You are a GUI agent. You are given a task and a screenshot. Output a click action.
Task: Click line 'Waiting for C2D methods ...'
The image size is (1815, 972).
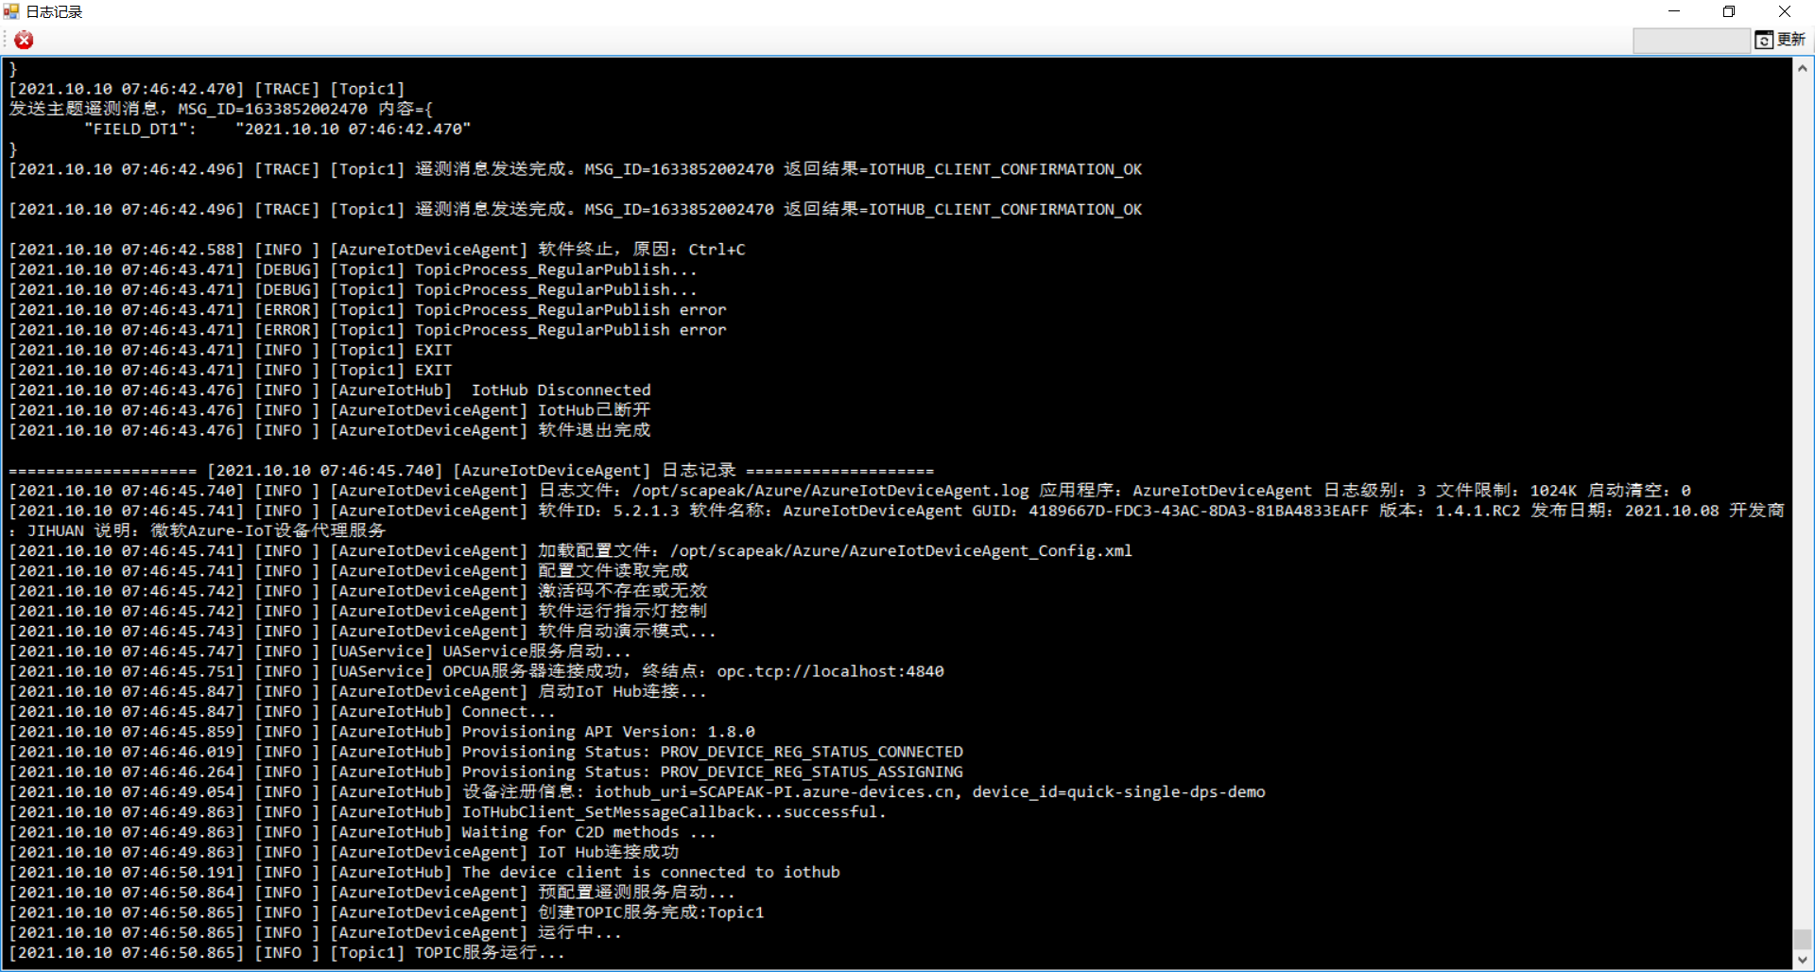coord(363,832)
